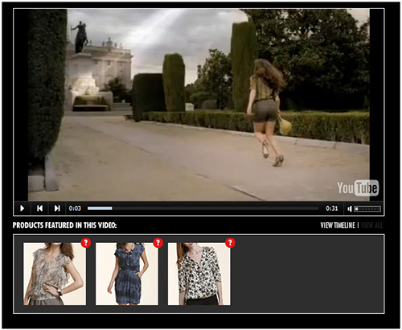Click the red question mark on ruffled blouse
The image size is (402, 330).
click(86, 243)
